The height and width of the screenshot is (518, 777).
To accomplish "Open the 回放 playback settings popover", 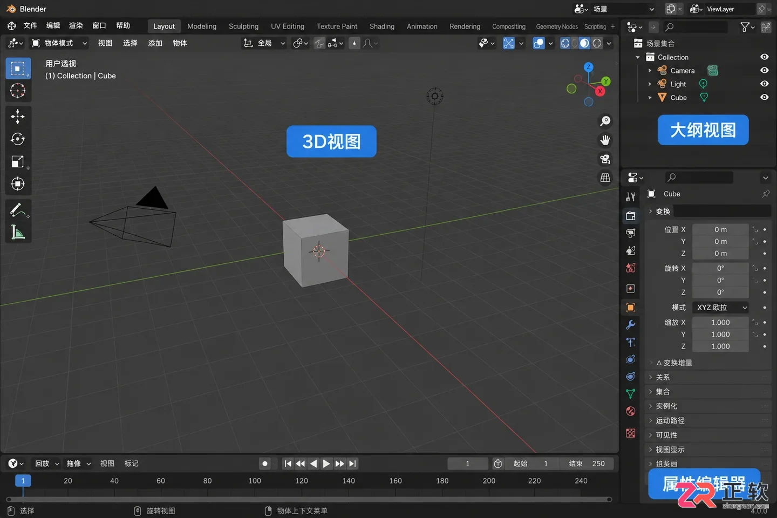I will point(47,464).
